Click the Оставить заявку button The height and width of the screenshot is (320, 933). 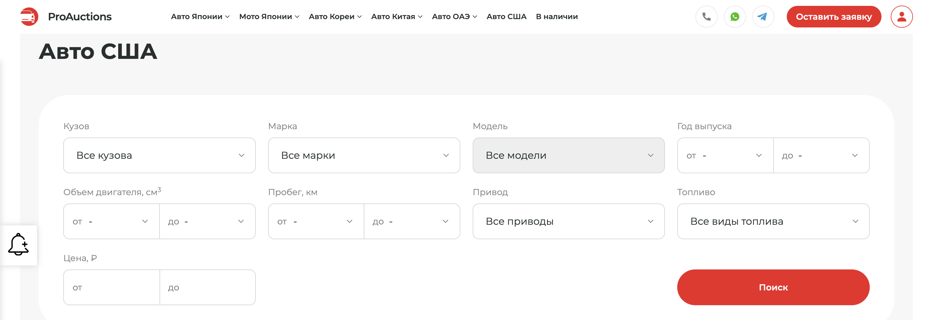pos(834,17)
